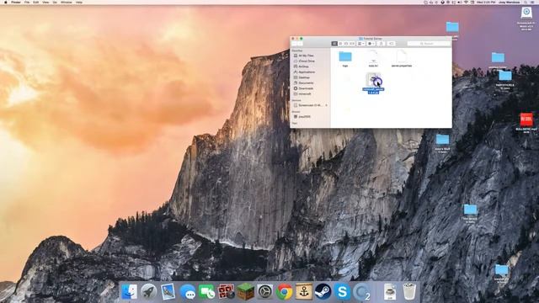Go back in Finder window

[294, 44]
